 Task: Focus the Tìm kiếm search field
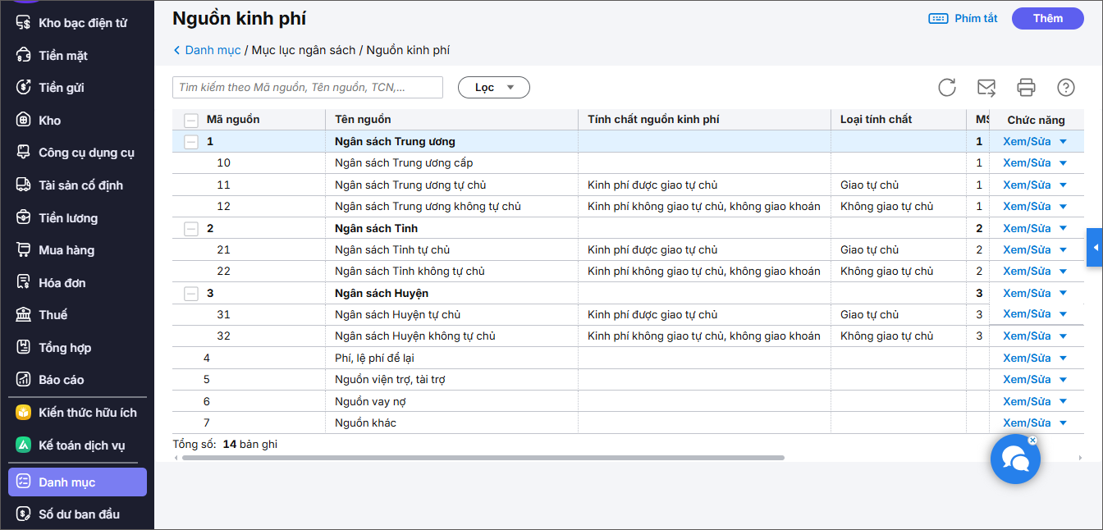(308, 88)
